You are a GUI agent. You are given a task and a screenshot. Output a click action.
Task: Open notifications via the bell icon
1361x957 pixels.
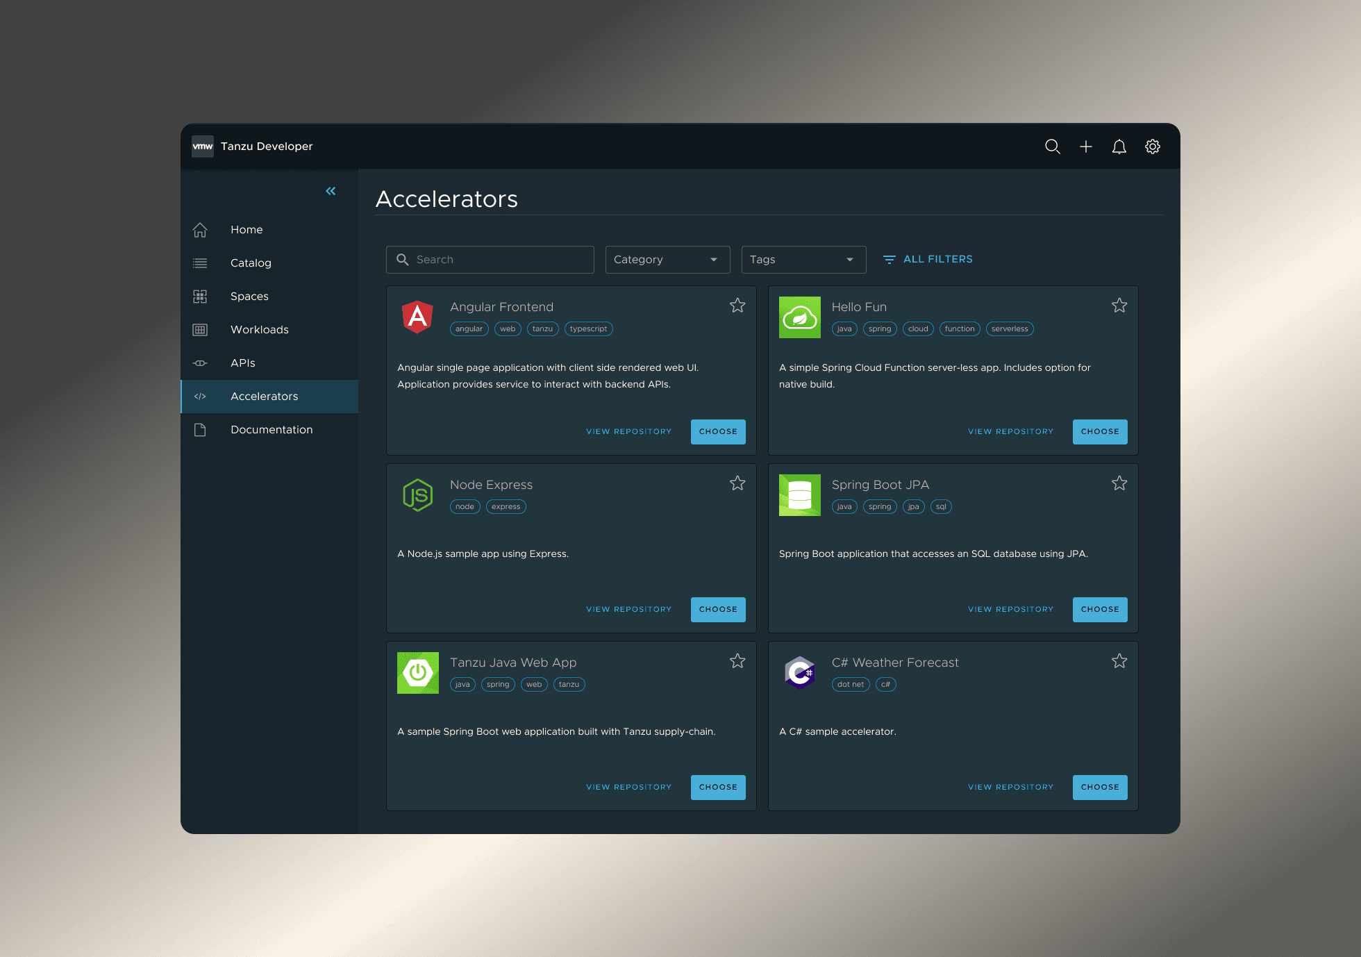tap(1119, 147)
